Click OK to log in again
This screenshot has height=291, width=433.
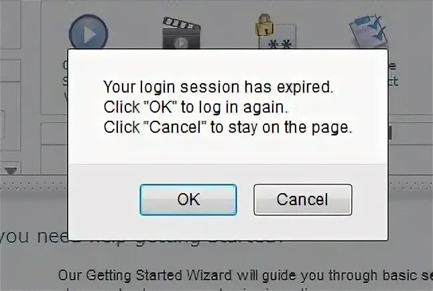188,200
